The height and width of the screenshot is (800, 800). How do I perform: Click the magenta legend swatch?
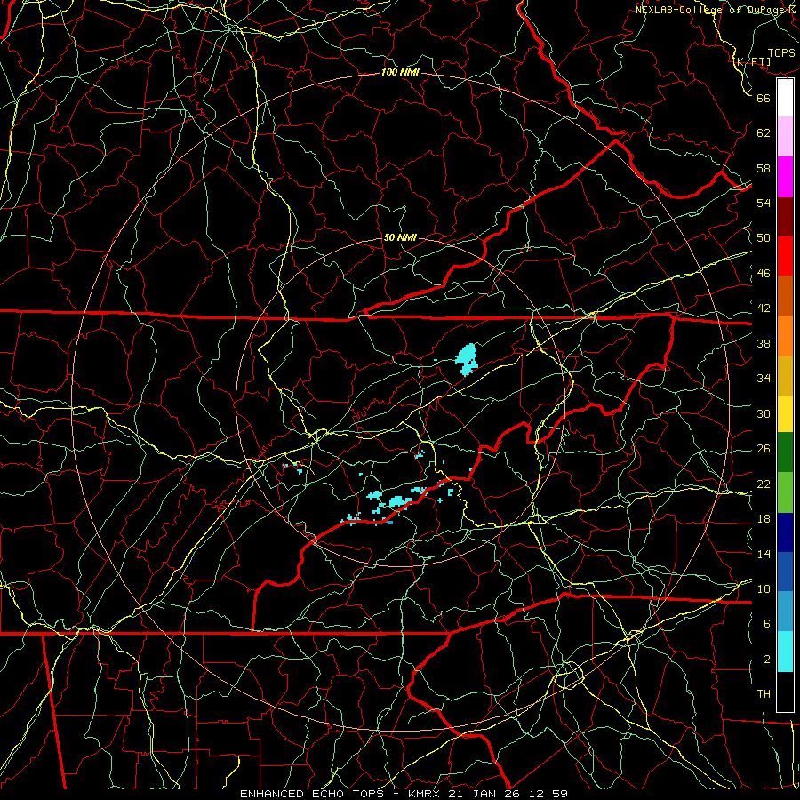[785, 177]
